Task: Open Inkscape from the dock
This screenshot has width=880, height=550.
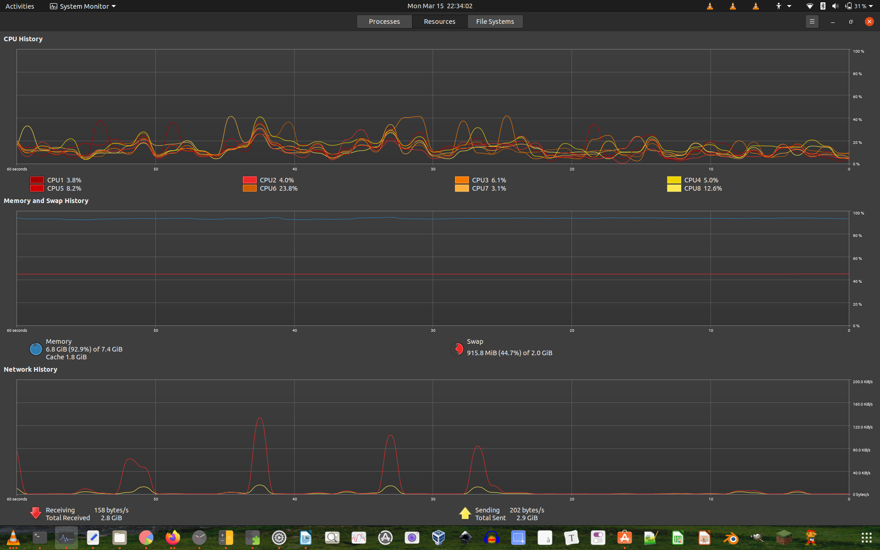Action: (465, 538)
